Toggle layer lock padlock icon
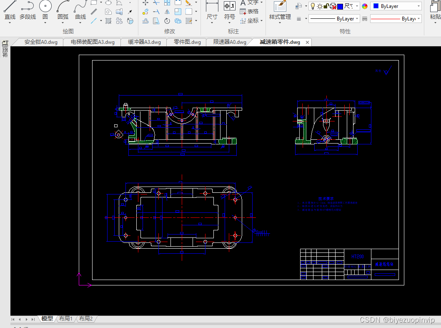441x328 pixels. [326, 6]
